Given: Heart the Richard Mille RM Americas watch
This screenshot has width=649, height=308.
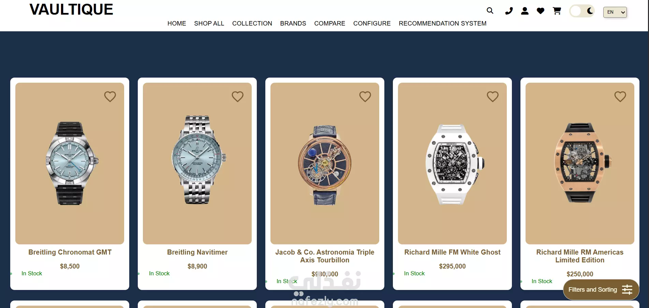Looking at the screenshot, I should coord(620,97).
